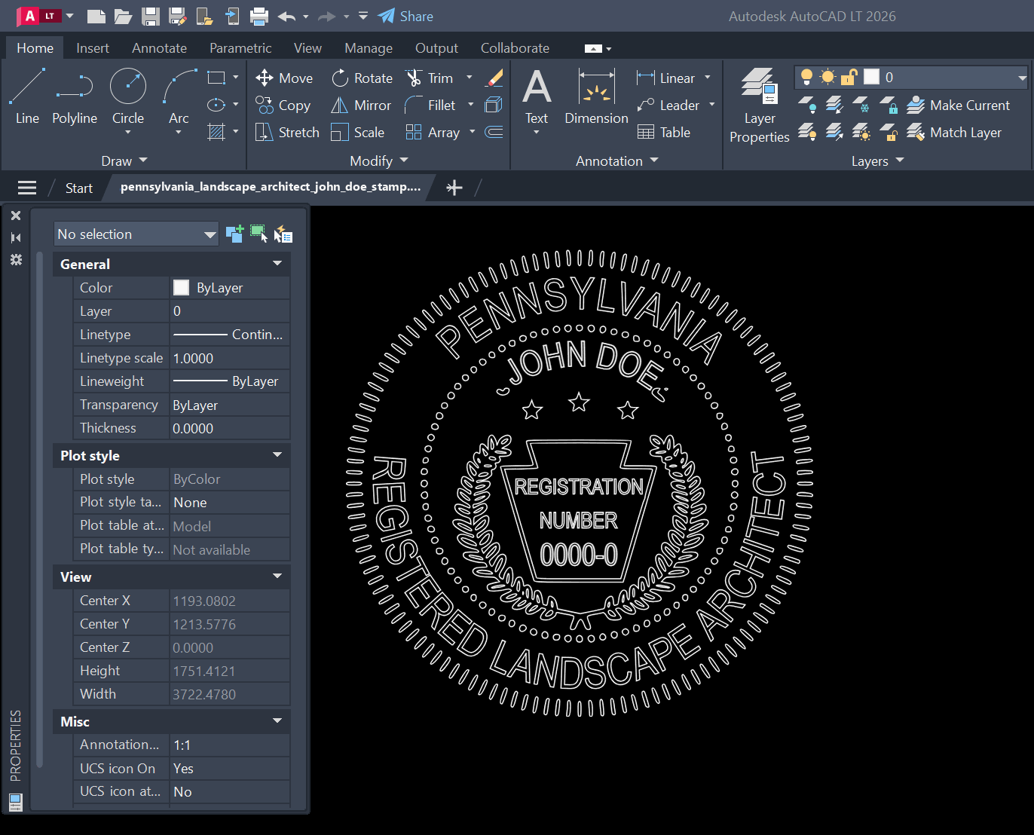The height and width of the screenshot is (835, 1034).
Task: Expand the Modify panel flyout
Action: [x=379, y=161]
